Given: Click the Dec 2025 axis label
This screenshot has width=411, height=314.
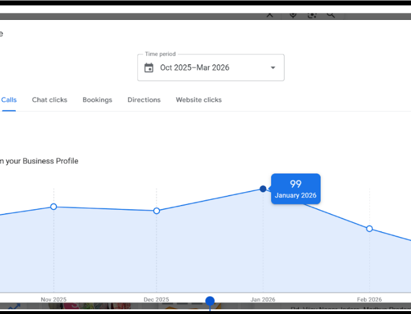Looking at the screenshot, I should [x=156, y=299].
